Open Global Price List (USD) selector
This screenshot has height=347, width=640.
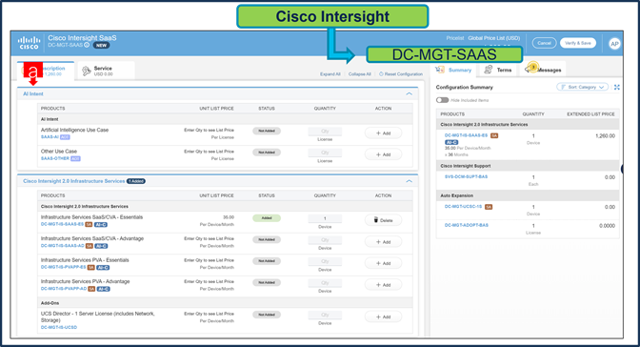[494, 38]
